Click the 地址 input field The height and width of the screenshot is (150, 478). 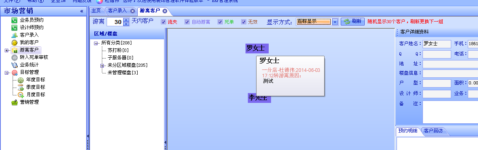pos(450,64)
